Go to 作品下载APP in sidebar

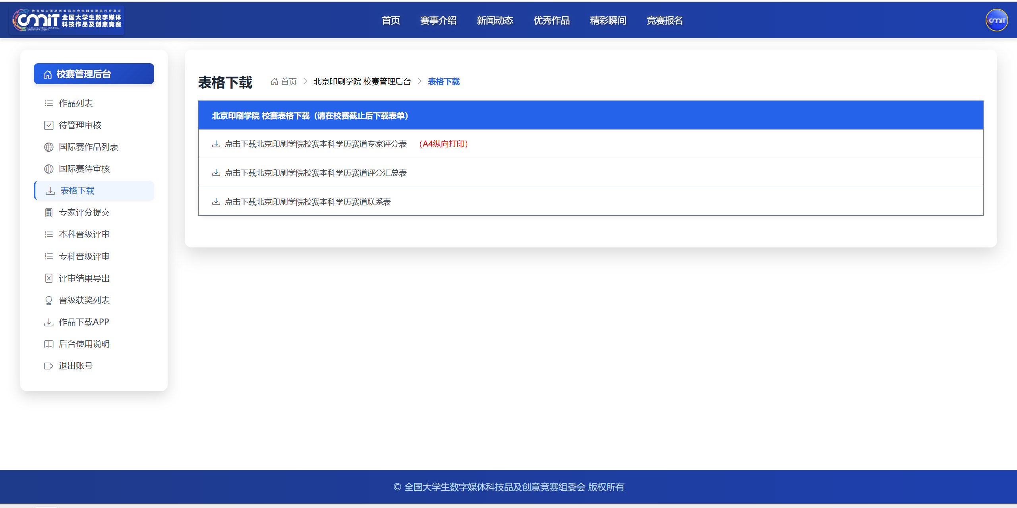coord(94,322)
